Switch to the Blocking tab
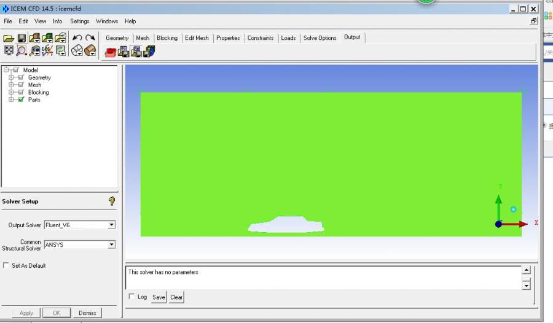Image resolution: width=553 pixels, height=323 pixels. 167,37
